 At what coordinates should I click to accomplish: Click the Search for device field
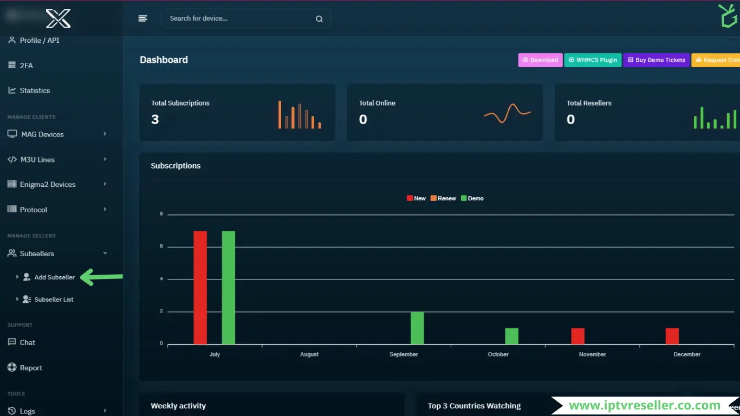238,18
